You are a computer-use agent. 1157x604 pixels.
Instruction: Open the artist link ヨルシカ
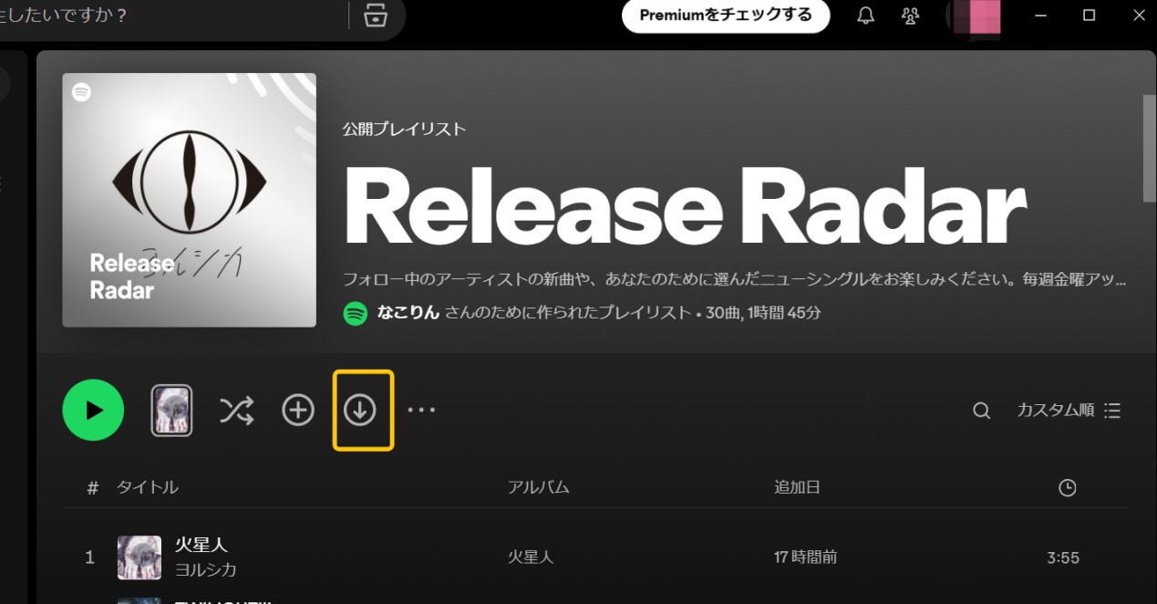click(205, 569)
